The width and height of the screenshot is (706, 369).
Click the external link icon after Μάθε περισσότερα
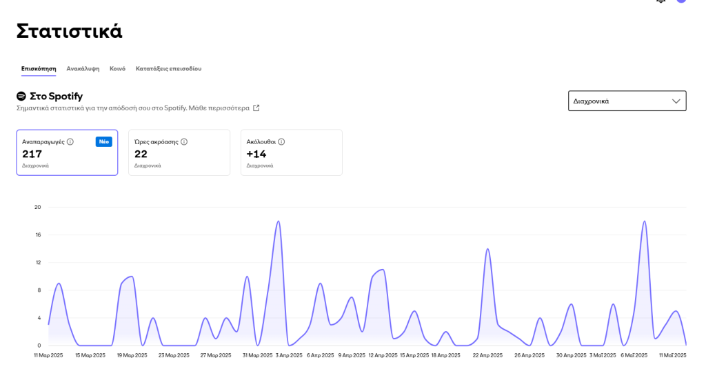click(256, 108)
